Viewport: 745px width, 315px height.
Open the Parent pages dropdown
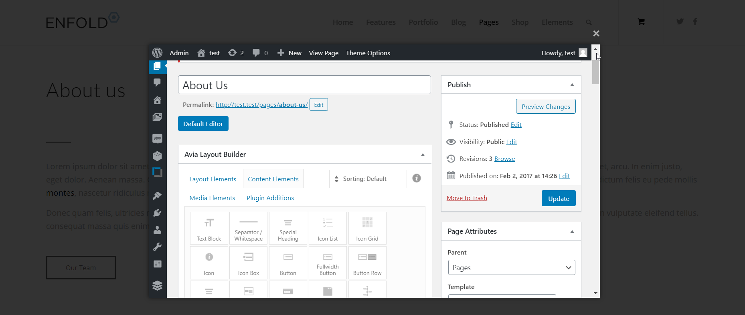512,267
